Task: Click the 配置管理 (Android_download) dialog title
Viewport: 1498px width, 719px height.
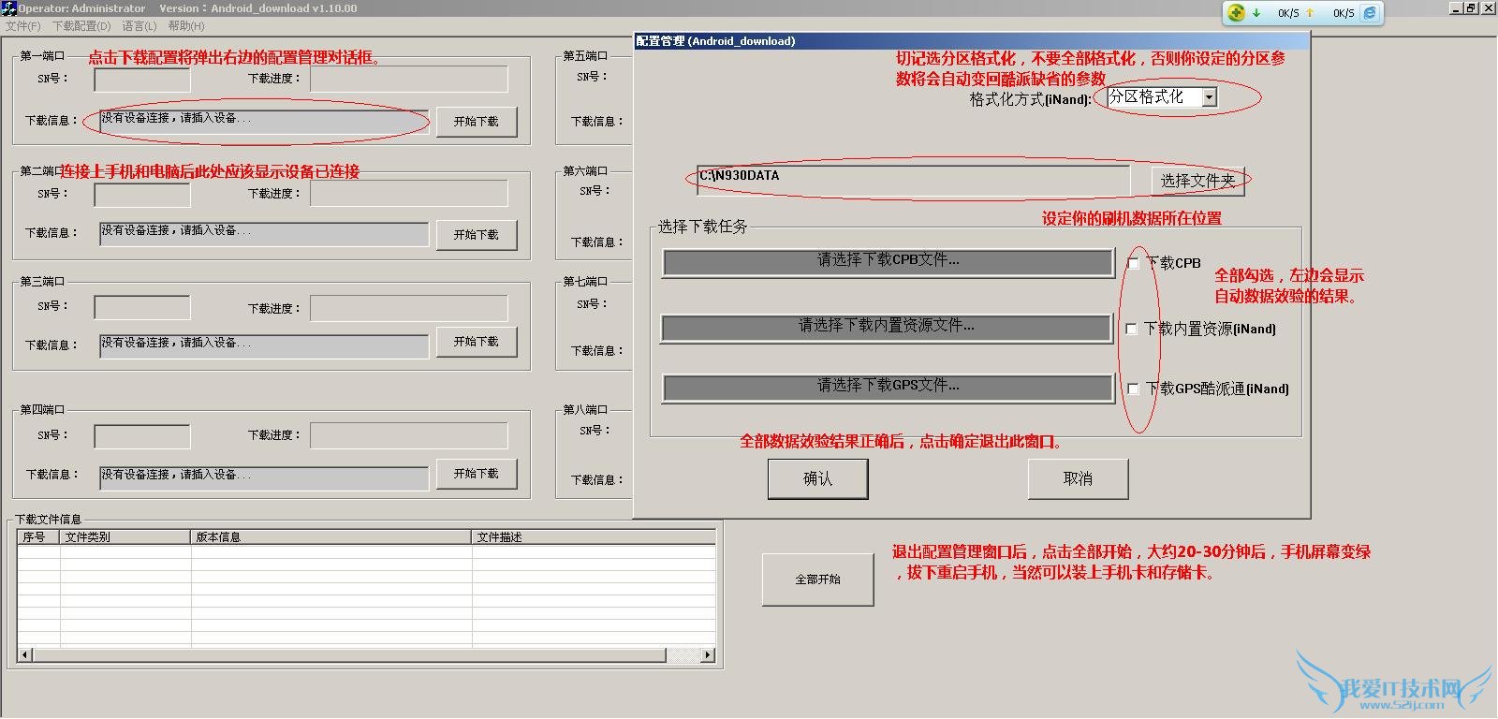Action: (715, 41)
